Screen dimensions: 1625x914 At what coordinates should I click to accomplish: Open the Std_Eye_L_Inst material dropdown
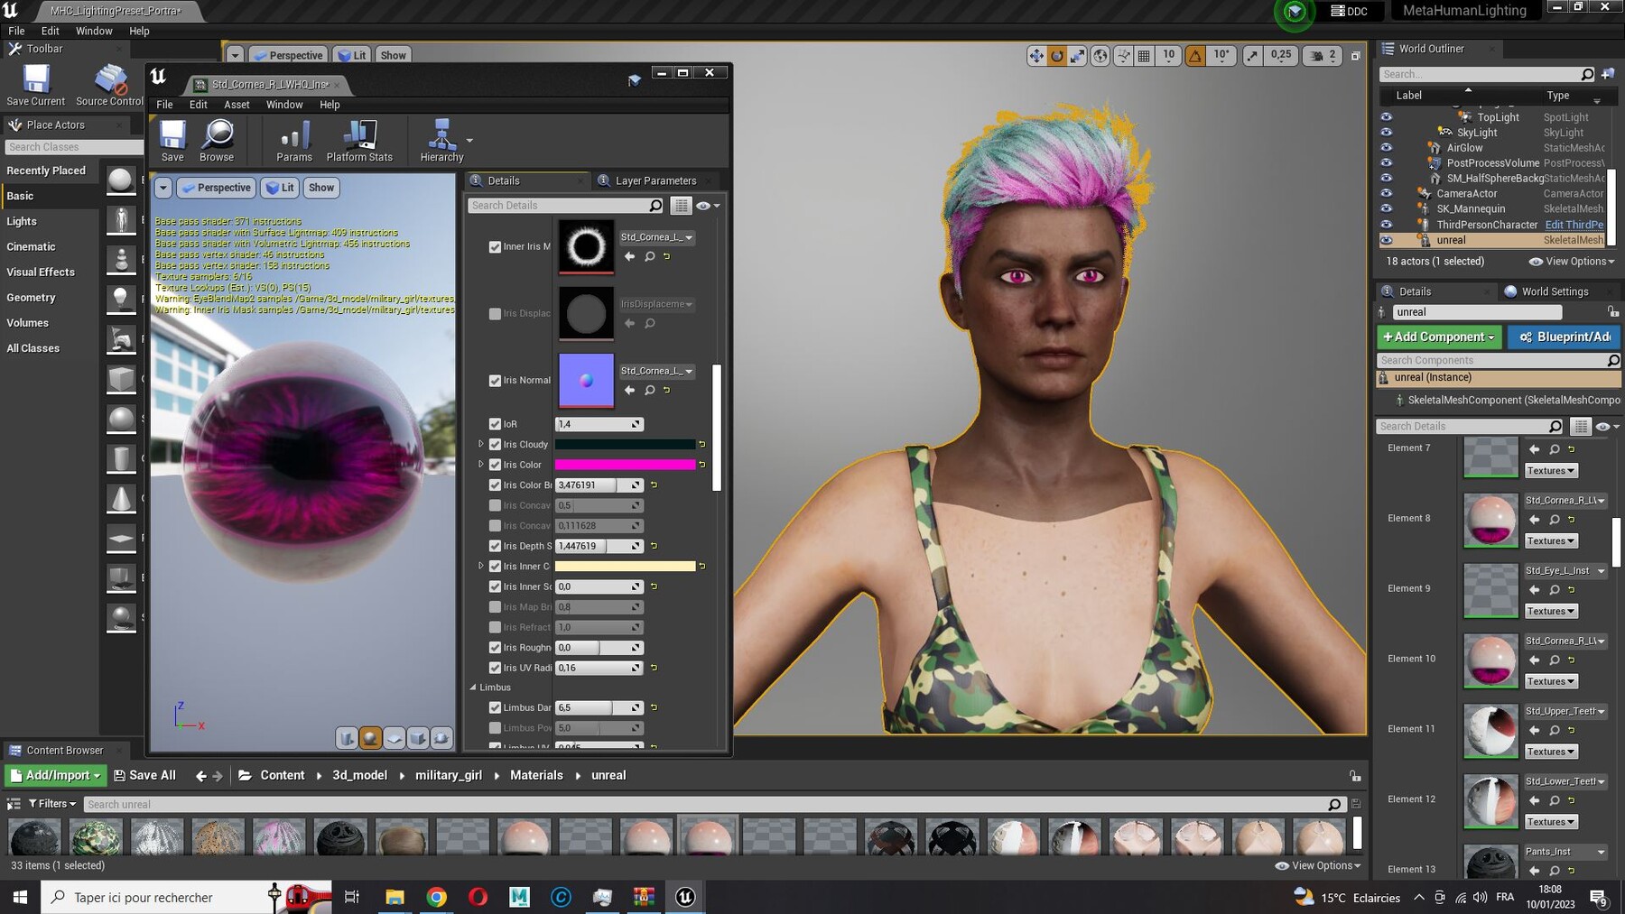(1565, 570)
